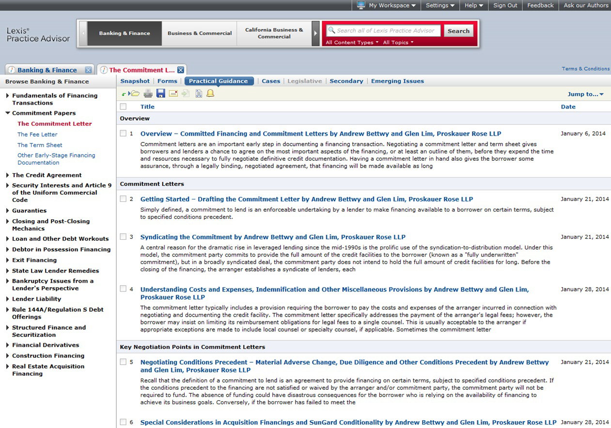The image size is (611, 428).
Task: Switch to the Forms tab
Action: click(x=167, y=81)
